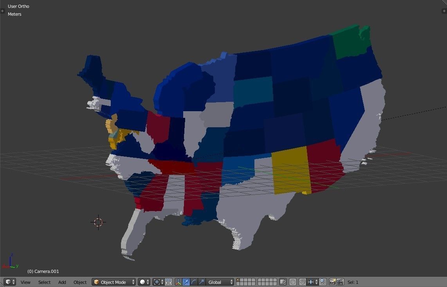Open the Object Mode dropdown
This screenshot has height=287, width=447.
[x=114, y=282]
